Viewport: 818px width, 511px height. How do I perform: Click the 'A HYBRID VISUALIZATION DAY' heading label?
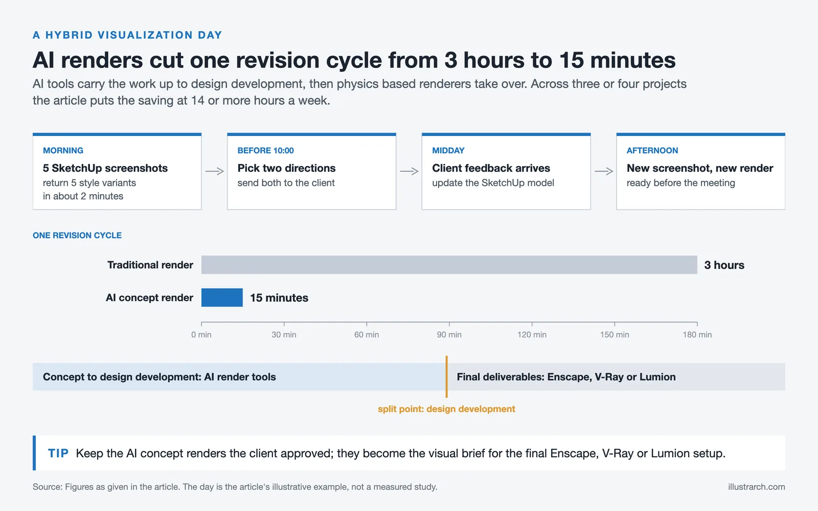[127, 35]
